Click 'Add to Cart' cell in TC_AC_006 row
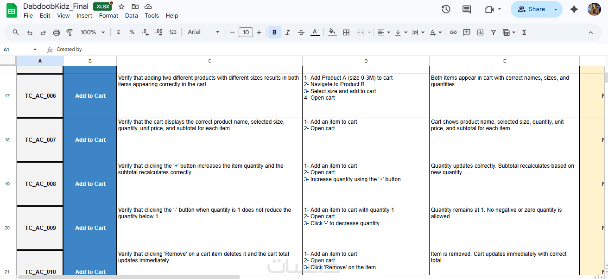 90,96
